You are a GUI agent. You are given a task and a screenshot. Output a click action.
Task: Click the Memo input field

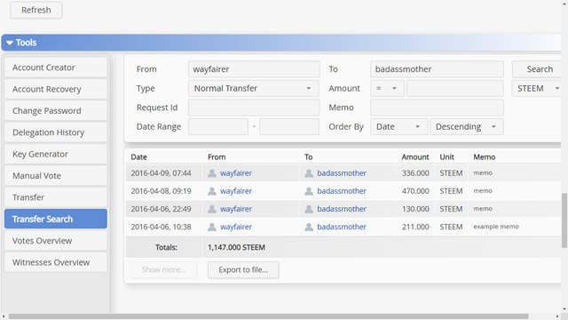tap(437, 108)
